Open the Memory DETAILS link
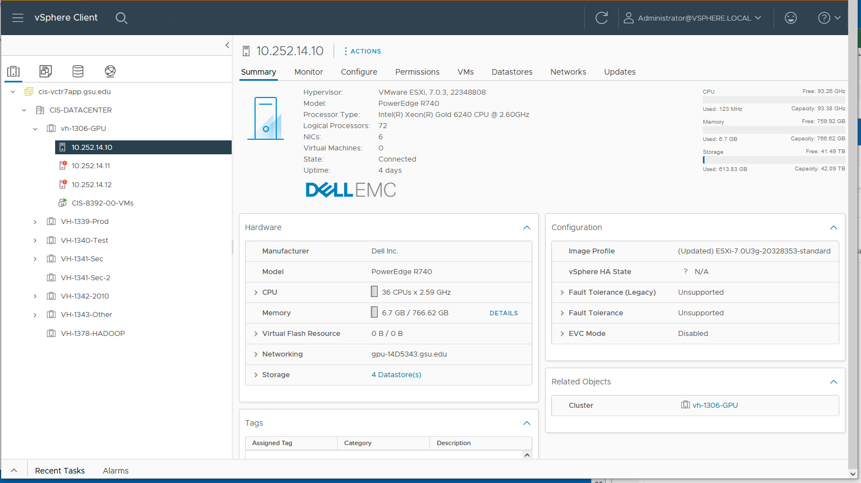The height and width of the screenshot is (483, 861). [x=503, y=313]
